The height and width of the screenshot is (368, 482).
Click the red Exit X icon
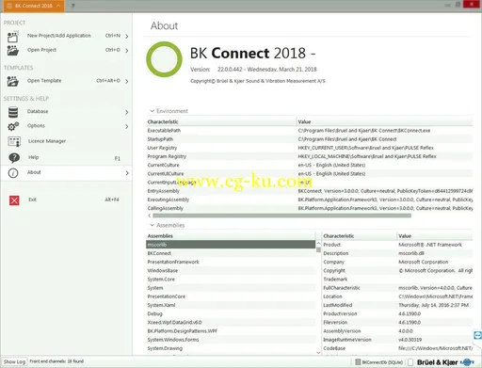coord(14,200)
